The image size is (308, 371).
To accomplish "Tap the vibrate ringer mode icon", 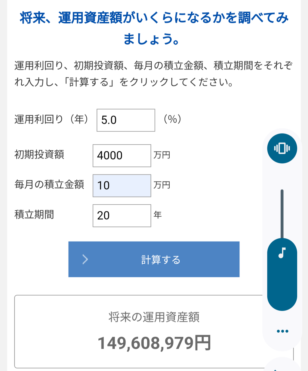I will [282, 148].
